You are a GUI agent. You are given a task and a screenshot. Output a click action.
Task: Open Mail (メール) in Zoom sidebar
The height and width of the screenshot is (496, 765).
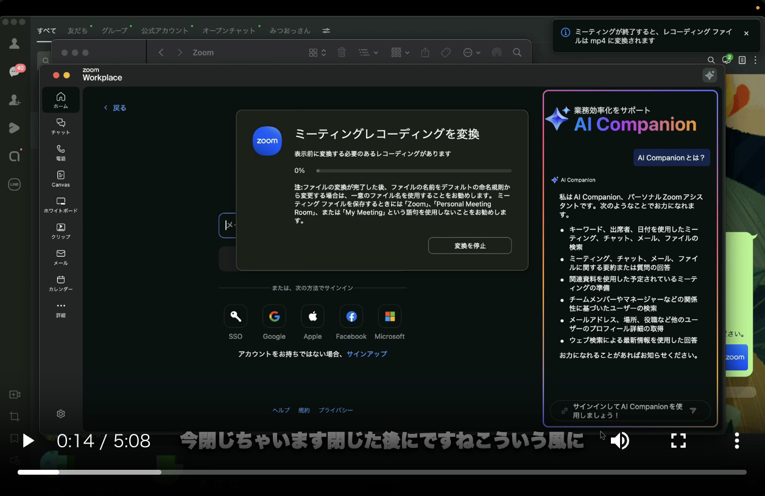(x=61, y=257)
